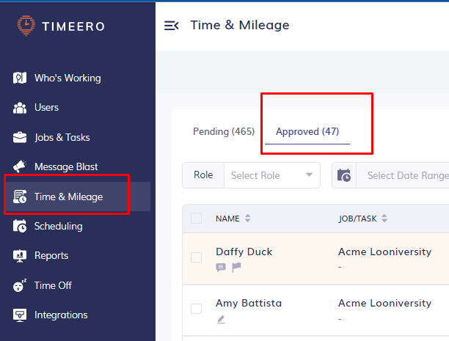Click Jobs & Tasks briefcase icon
The height and width of the screenshot is (341, 449).
(20, 137)
